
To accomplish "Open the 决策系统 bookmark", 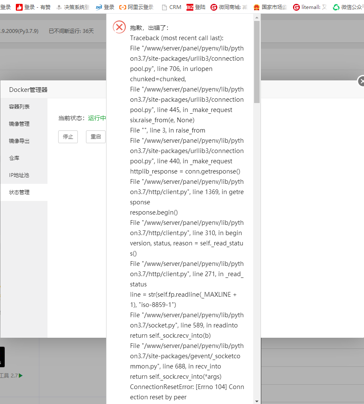I will point(73,7).
